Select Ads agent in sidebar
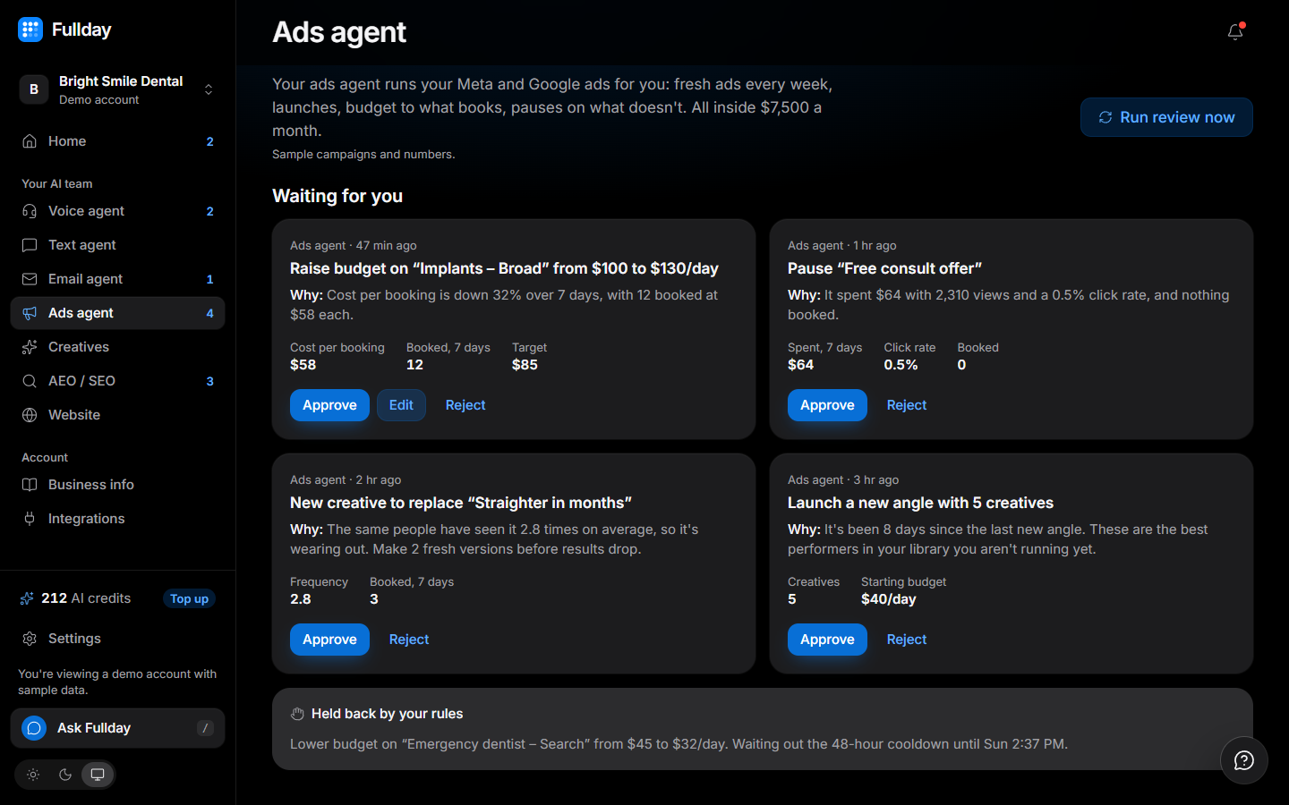The width and height of the screenshot is (1289, 805). point(118,313)
